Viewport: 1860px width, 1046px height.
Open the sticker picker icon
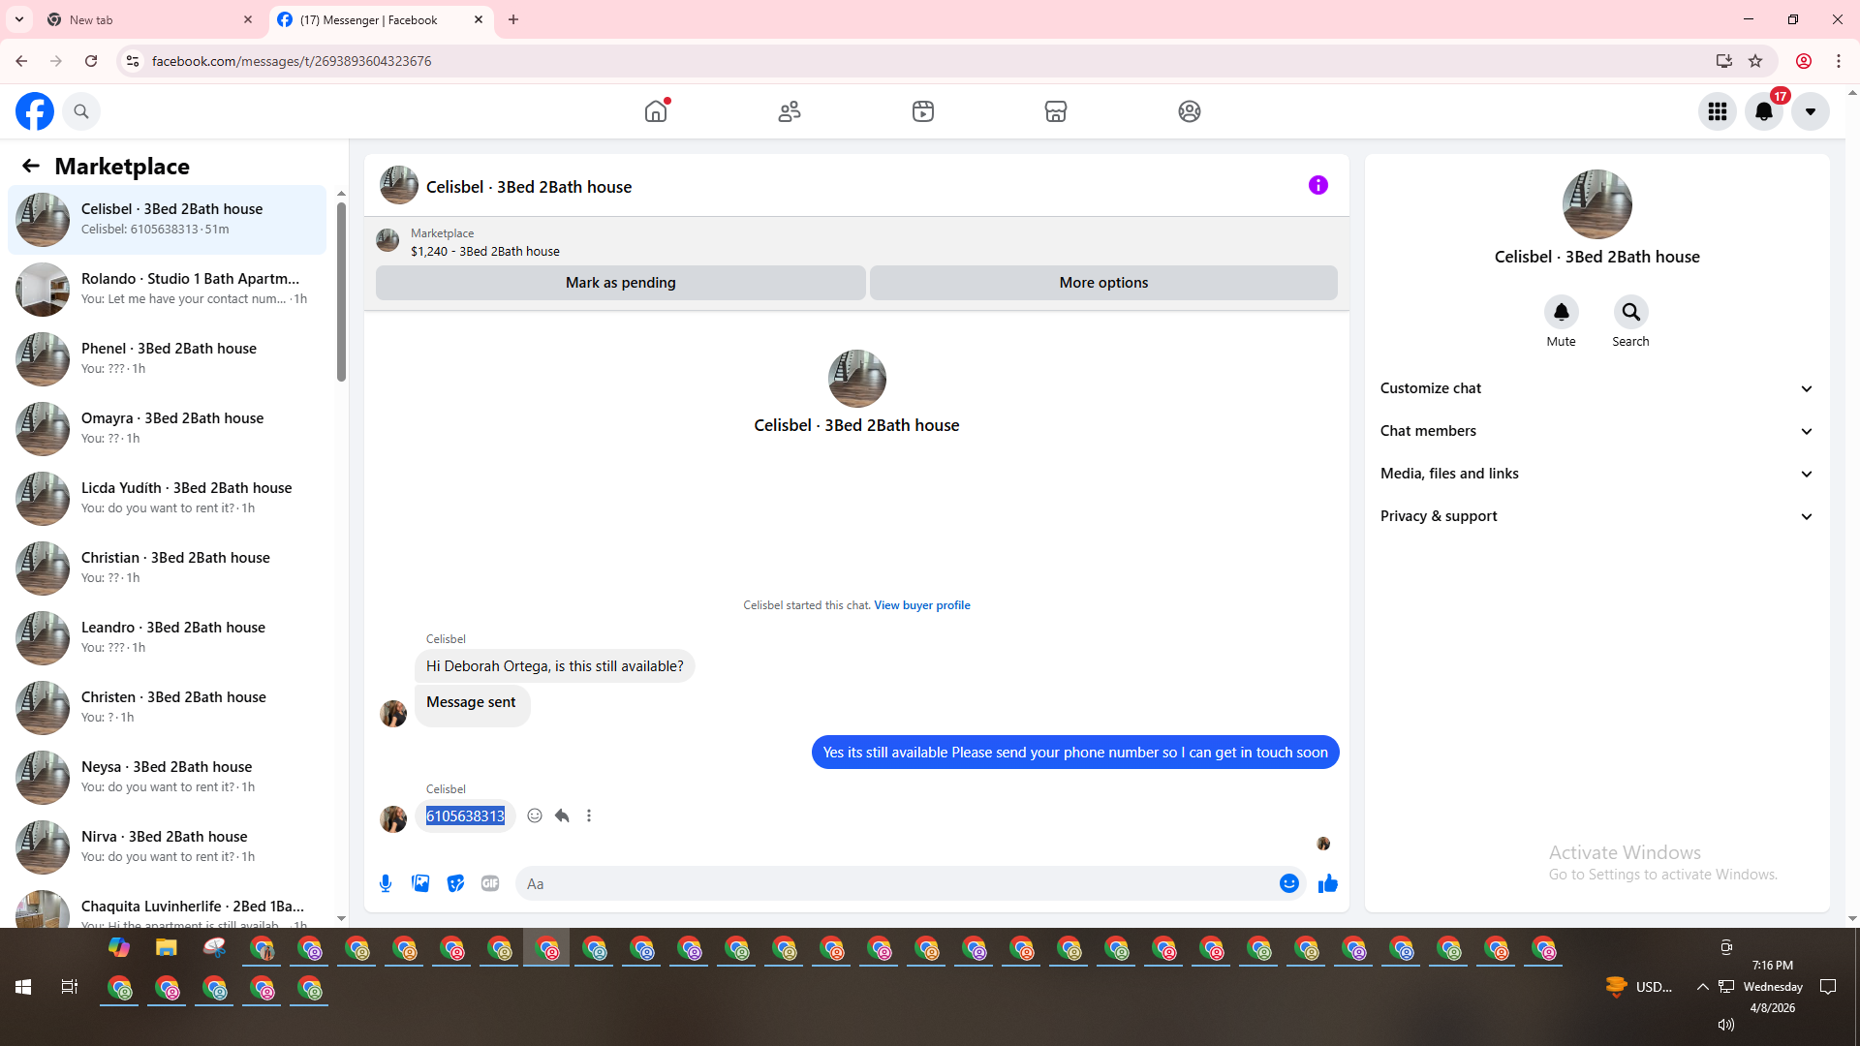[455, 883]
